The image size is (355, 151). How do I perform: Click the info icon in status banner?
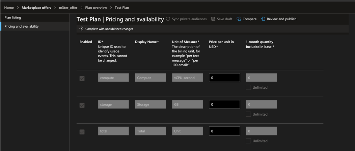81,29
